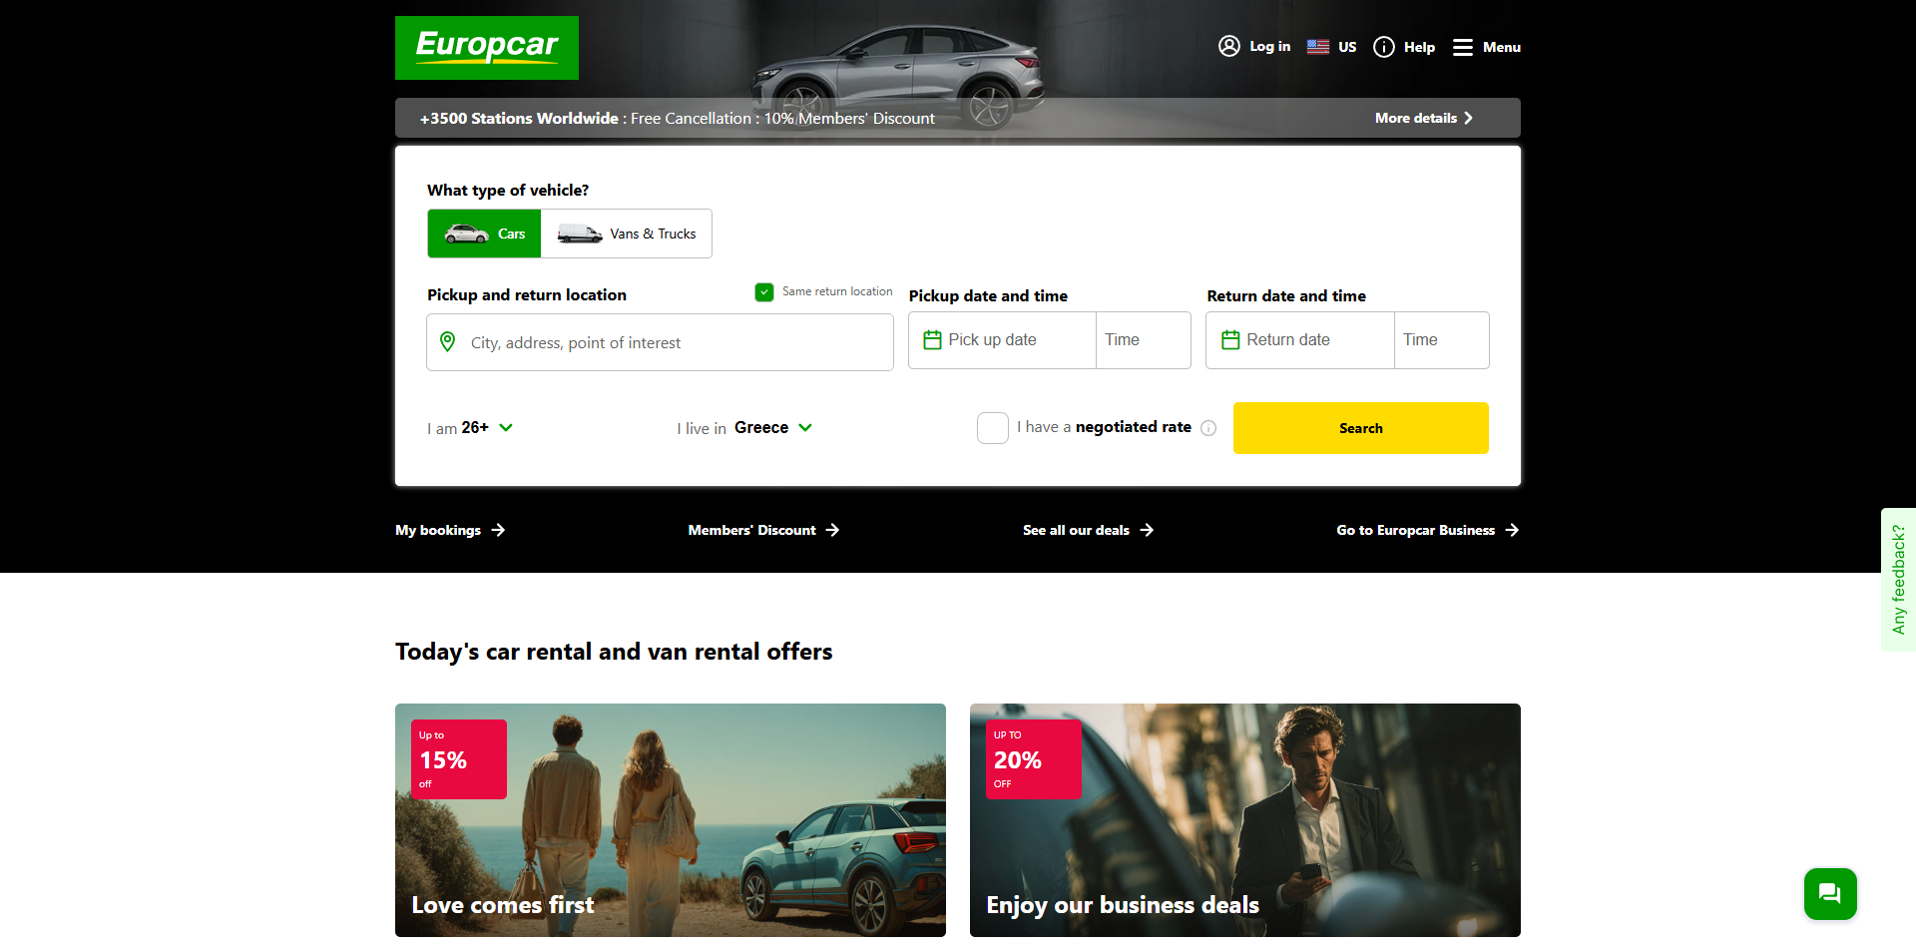The width and height of the screenshot is (1916, 951).
Task: Open the My bookings link
Action: (x=450, y=530)
